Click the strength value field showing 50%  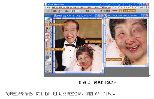click(92, 11)
